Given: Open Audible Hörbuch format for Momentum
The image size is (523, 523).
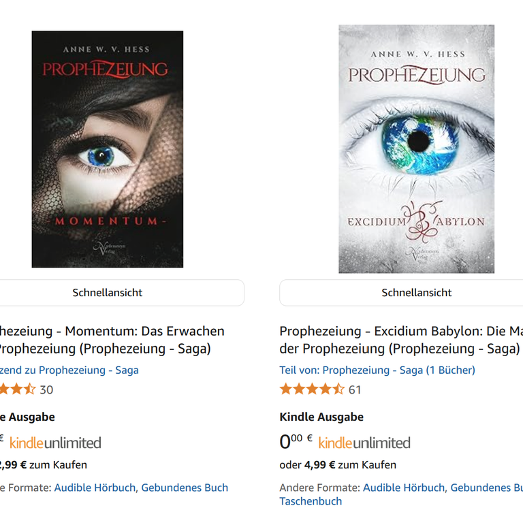Looking at the screenshot, I should click(x=95, y=488).
